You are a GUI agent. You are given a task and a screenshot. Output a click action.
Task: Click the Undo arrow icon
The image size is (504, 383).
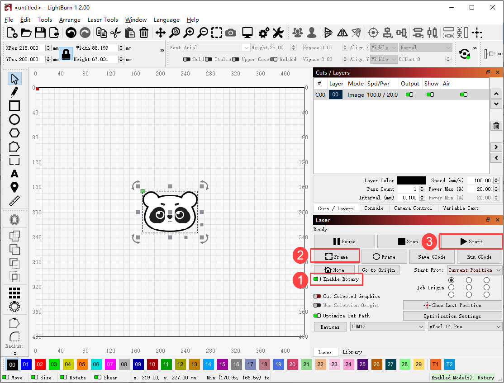tap(71, 33)
